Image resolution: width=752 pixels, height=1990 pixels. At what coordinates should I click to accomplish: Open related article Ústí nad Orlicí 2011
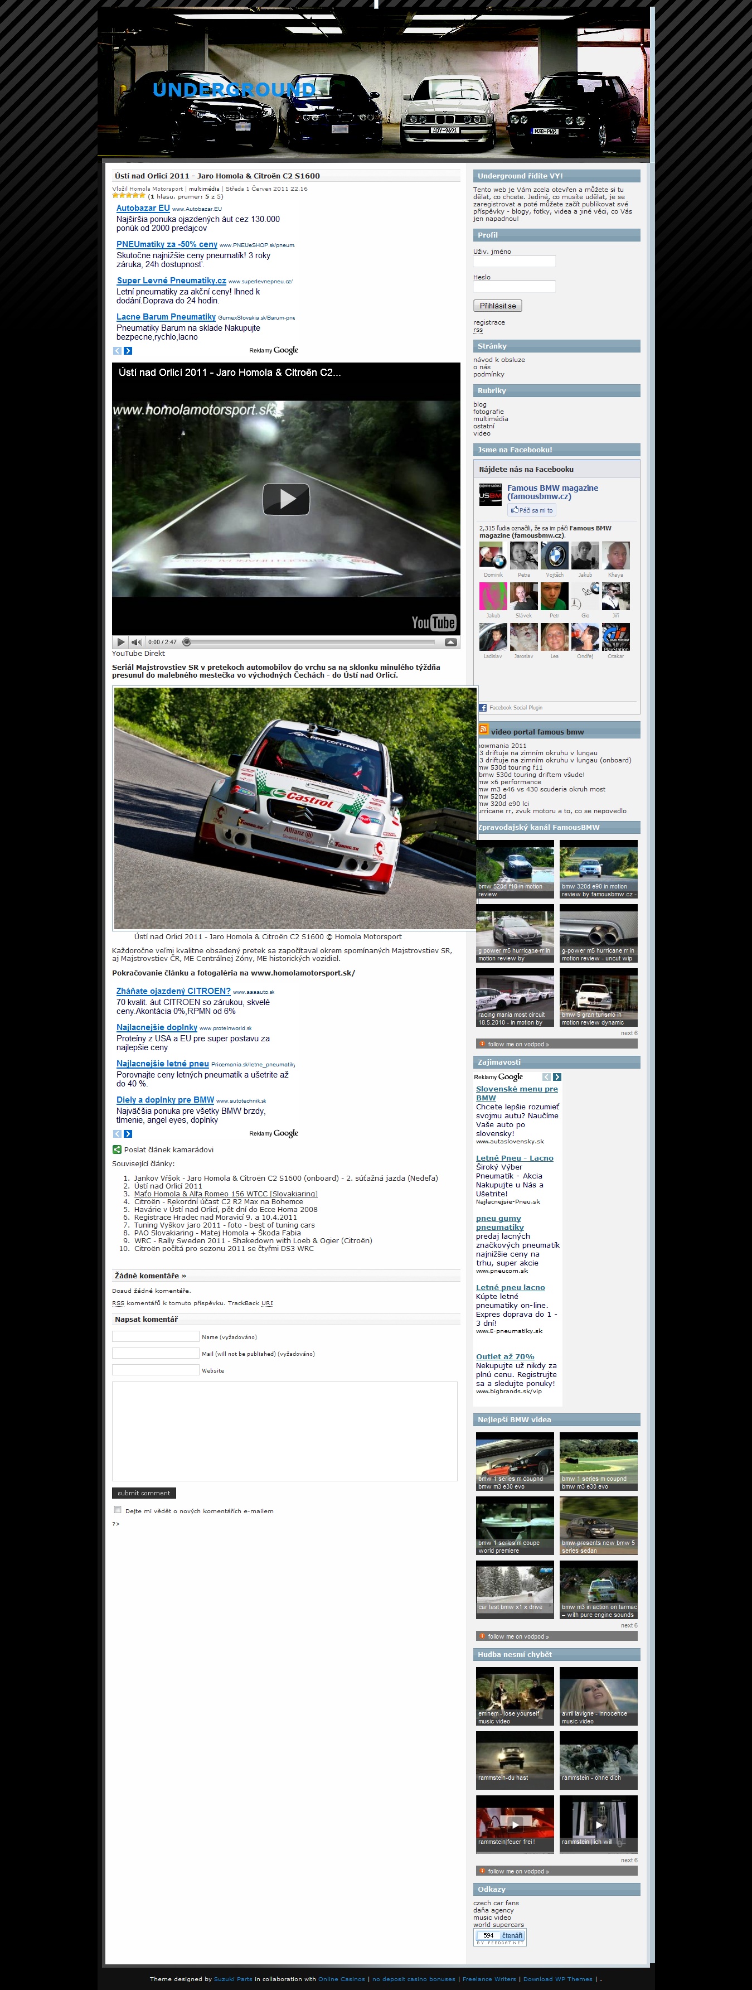pyautogui.click(x=168, y=1186)
